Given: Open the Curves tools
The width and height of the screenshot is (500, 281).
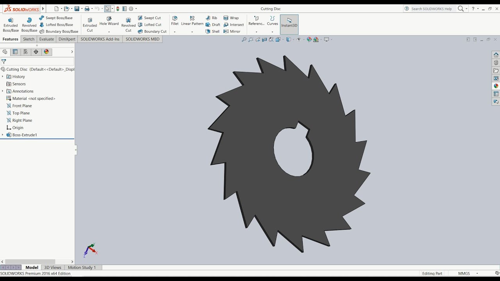Looking at the screenshot, I should coord(272,21).
